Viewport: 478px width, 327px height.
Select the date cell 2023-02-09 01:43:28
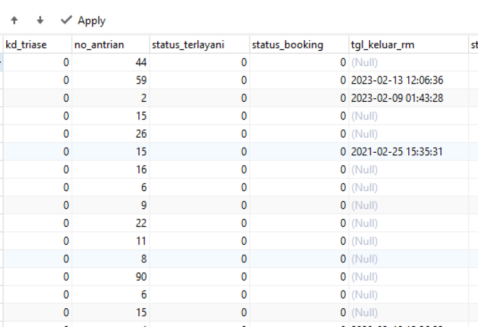(408, 98)
